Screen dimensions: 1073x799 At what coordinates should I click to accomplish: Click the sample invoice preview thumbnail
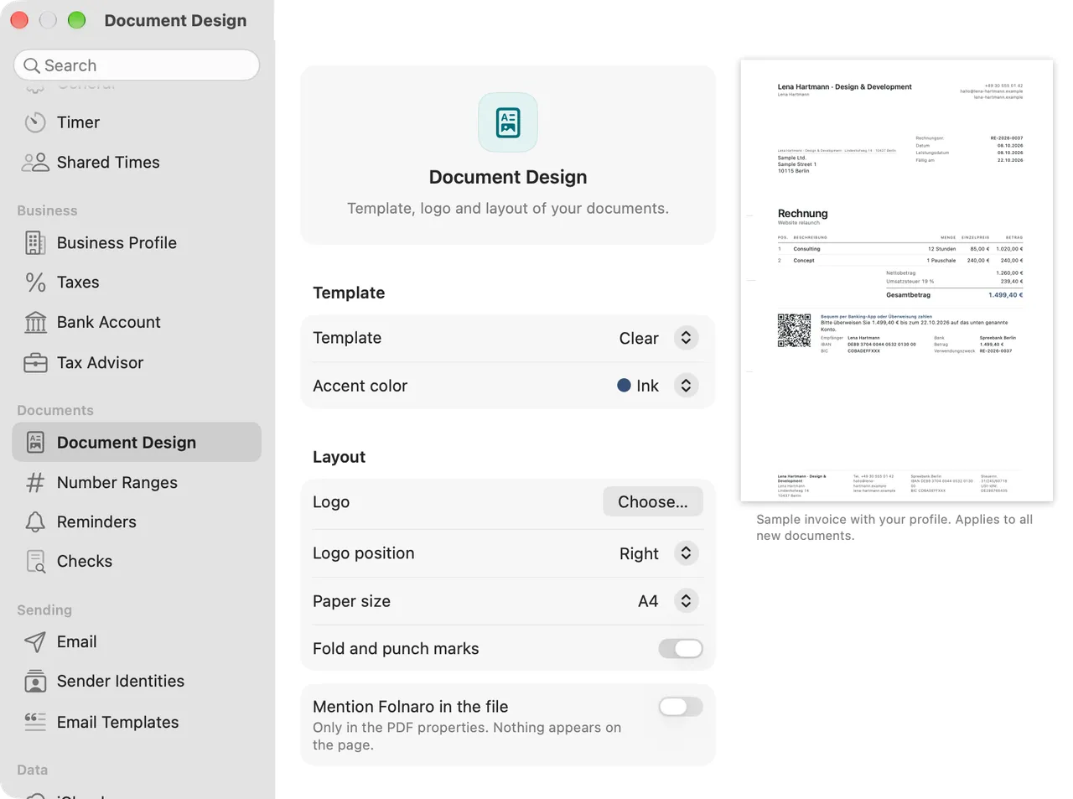pos(897,281)
